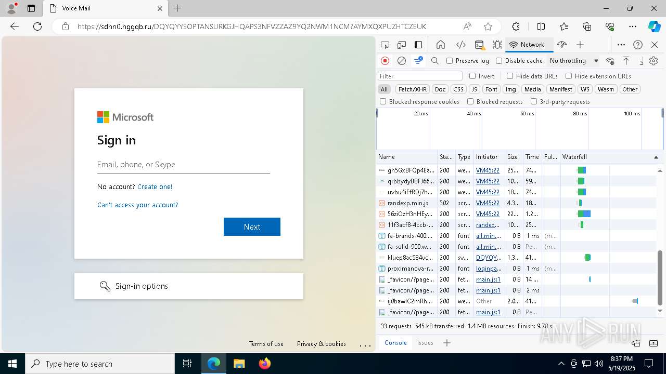Check Hide data URLs
The image size is (666, 374).
click(510, 76)
